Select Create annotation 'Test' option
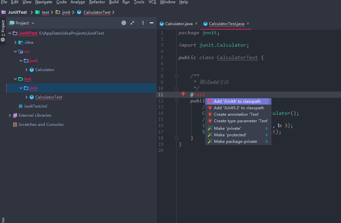The width and height of the screenshot is (341, 223). (236, 114)
